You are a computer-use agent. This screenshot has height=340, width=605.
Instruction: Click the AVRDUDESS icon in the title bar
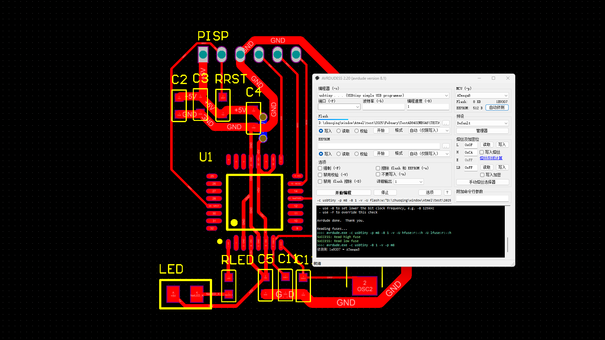(318, 78)
